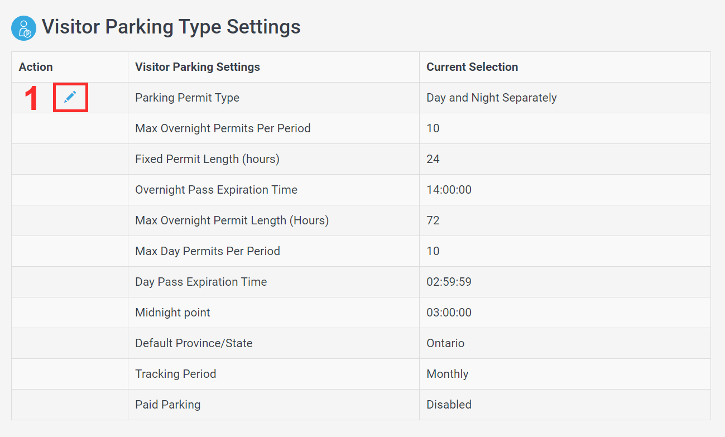
Task: Select 'Overnight Pass Expiration Time' label
Action: tap(216, 190)
